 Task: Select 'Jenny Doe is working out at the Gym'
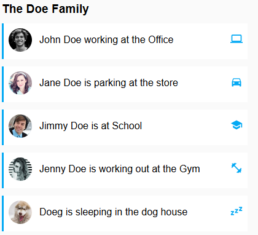coord(120,169)
